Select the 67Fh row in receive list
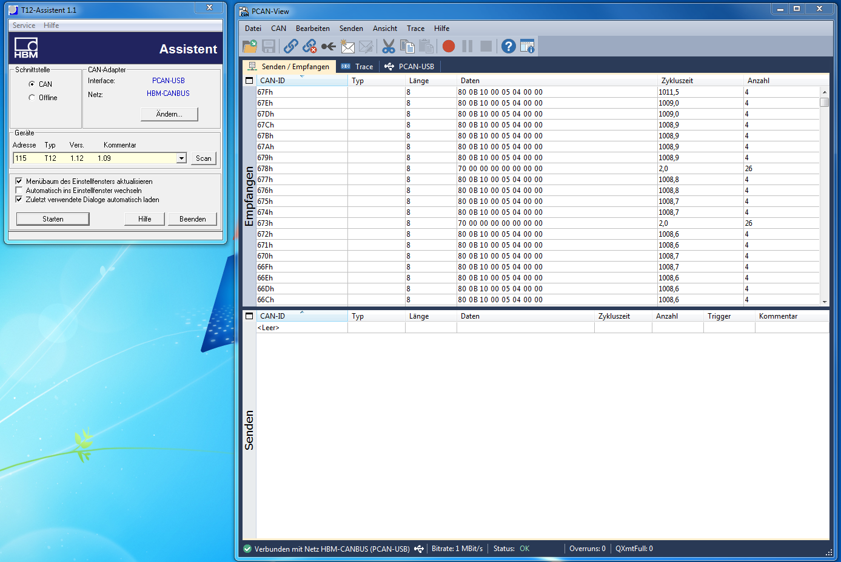The height and width of the screenshot is (562, 841). pyautogui.click(x=538, y=92)
